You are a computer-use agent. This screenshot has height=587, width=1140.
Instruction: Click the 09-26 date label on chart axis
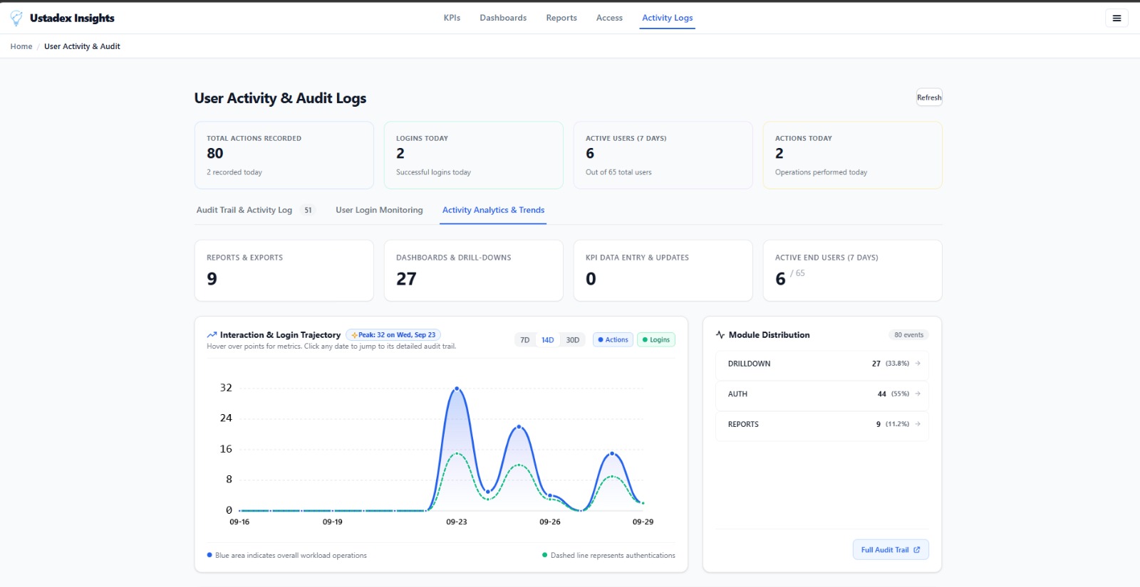pyautogui.click(x=549, y=522)
